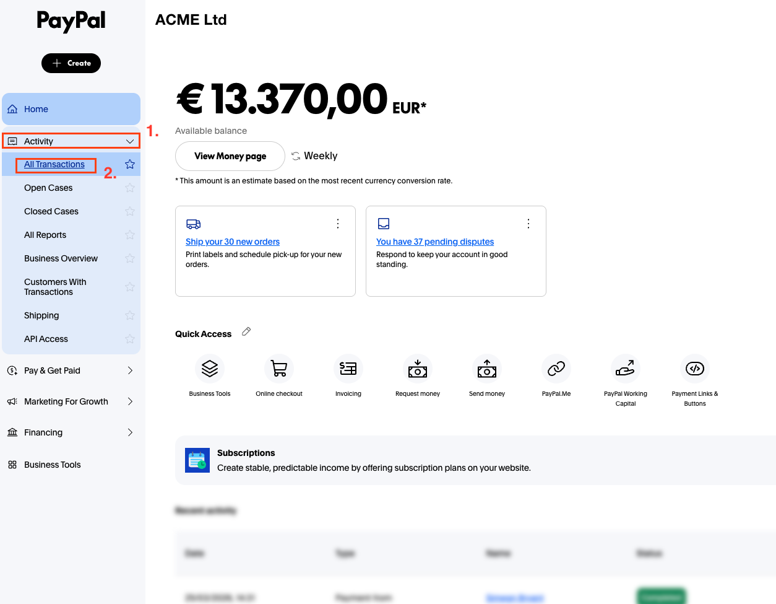Open the kebab menu on the shipping card

click(x=338, y=224)
